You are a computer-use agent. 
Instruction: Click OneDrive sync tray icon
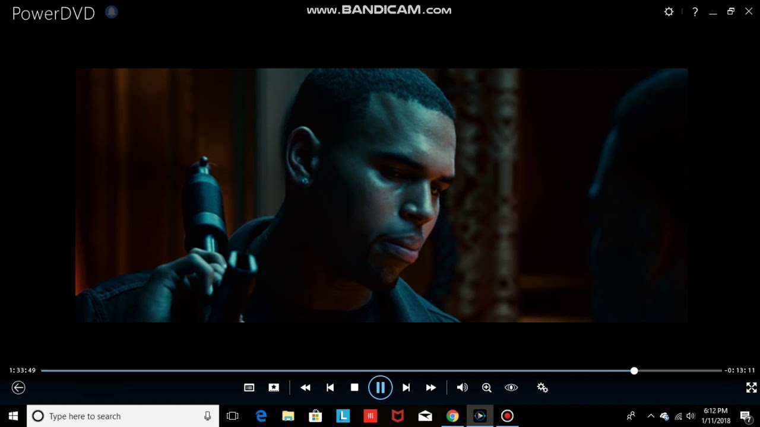coord(664,416)
